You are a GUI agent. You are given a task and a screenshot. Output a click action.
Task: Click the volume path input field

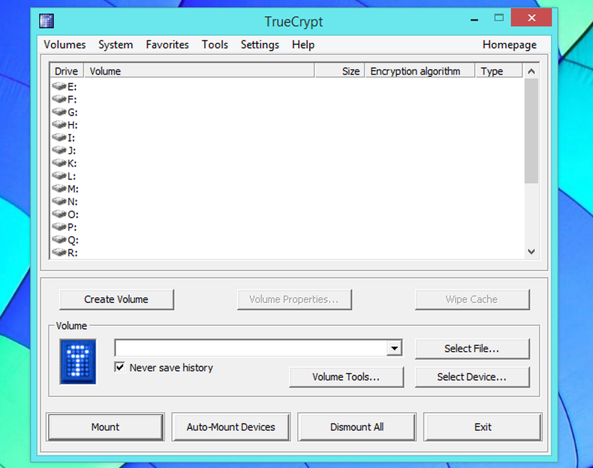pyautogui.click(x=251, y=348)
